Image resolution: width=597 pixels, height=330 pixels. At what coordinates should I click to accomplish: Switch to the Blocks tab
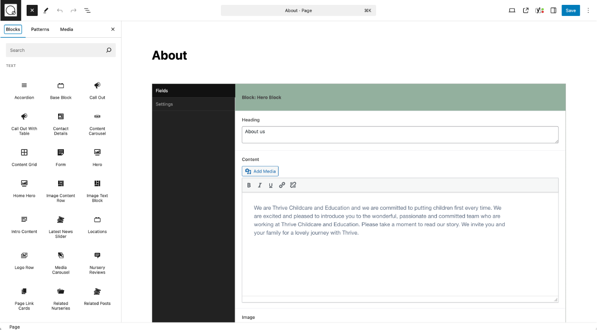coord(13,29)
